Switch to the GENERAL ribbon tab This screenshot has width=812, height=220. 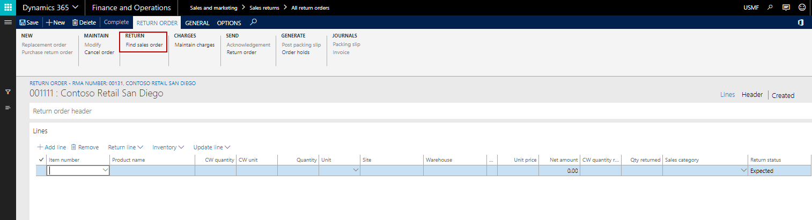[197, 23]
